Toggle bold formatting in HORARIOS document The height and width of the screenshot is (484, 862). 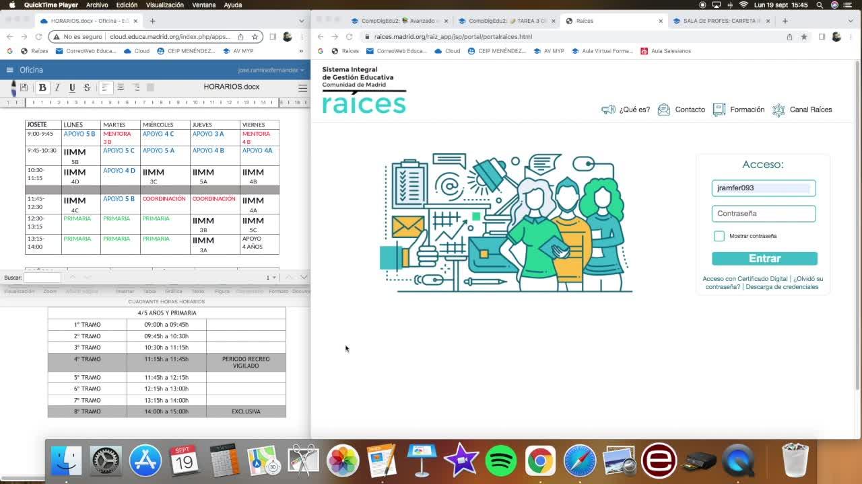click(x=42, y=87)
